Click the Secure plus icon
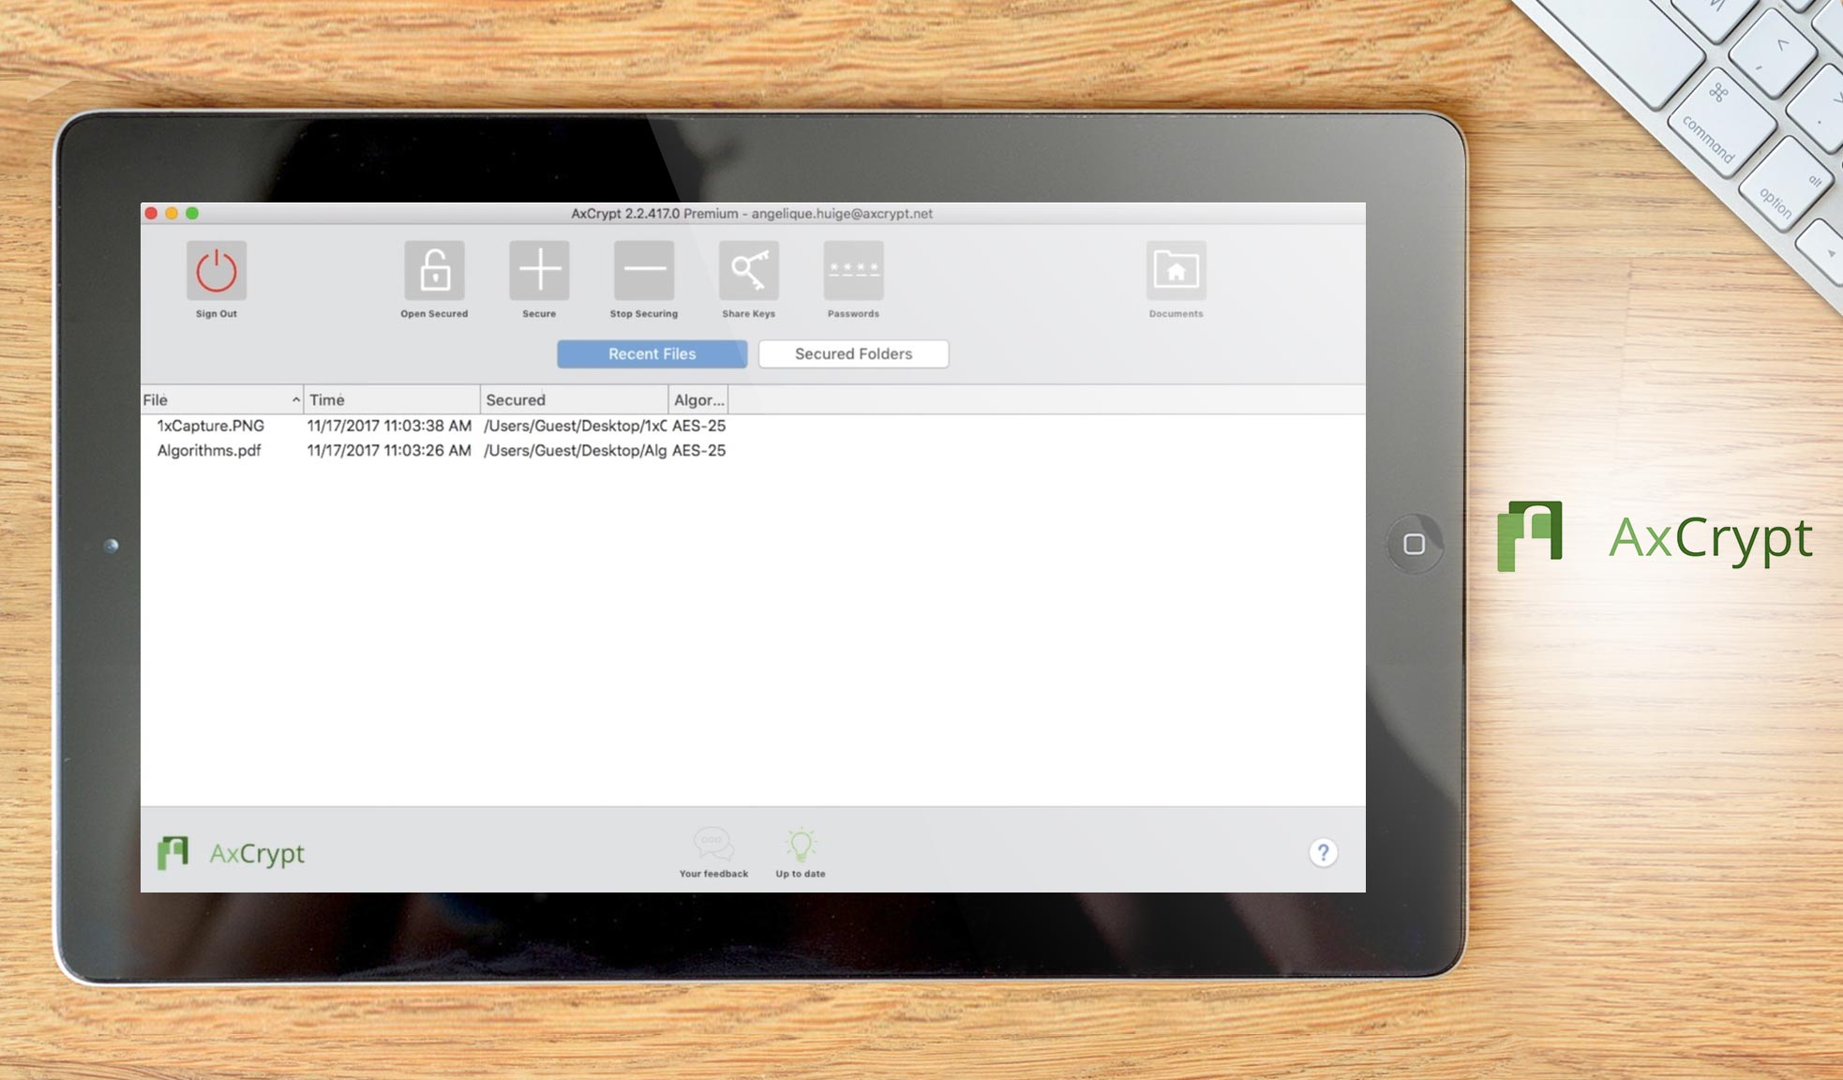Image resolution: width=1843 pixels, height=1080 pixels. [x=539, y=269]
